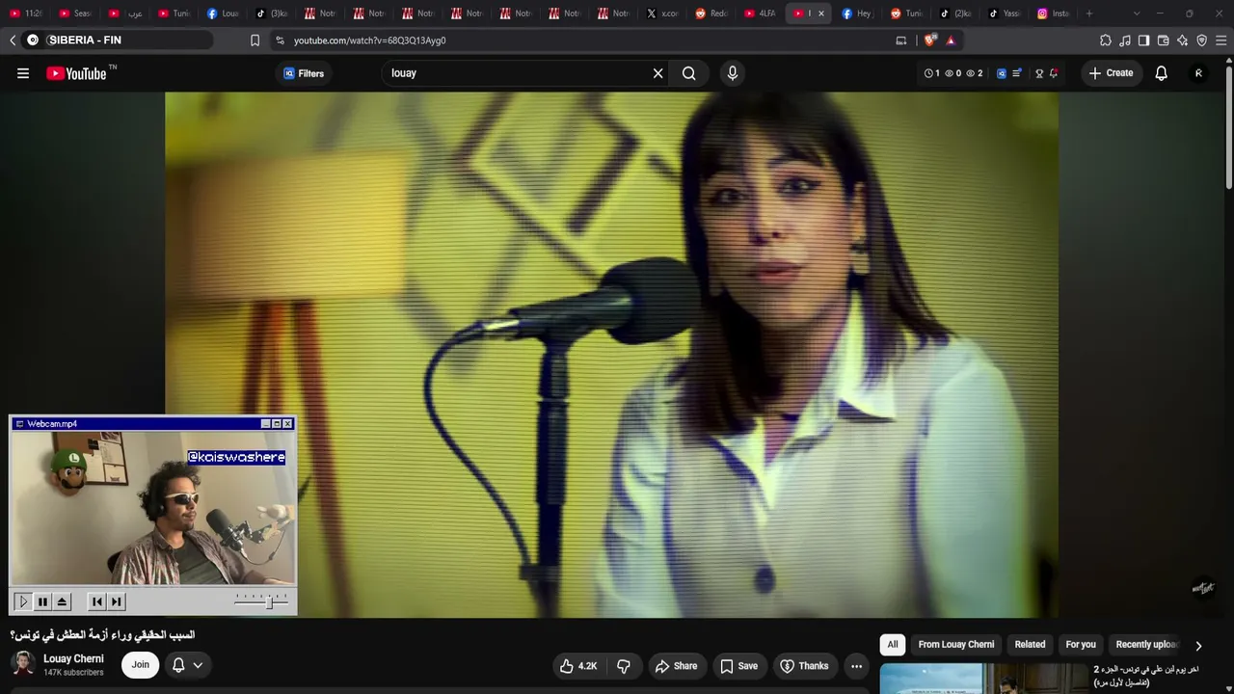Open a new browser tab

pyautogui.click(x=1089, y=13)
